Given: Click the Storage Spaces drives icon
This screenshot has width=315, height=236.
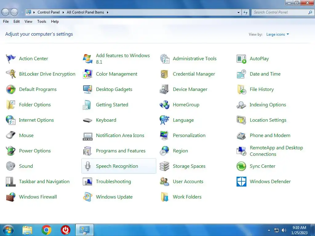Looking at the screenshot, I should pyautogui.click(x=165, y=166).
